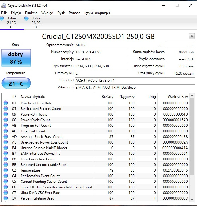Click the next-disk arrow button beside the drive name

(192, 36)
